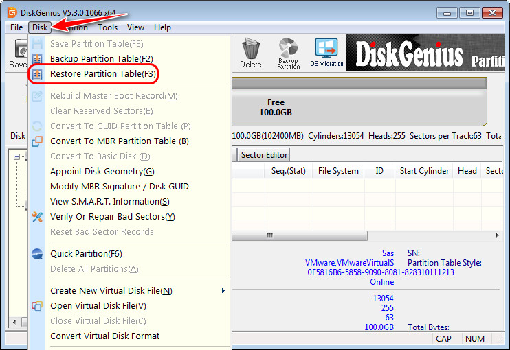Click the Start Cylinder column header
The height and width of the screenshot is (350, 510).
(x=424, y=171)
